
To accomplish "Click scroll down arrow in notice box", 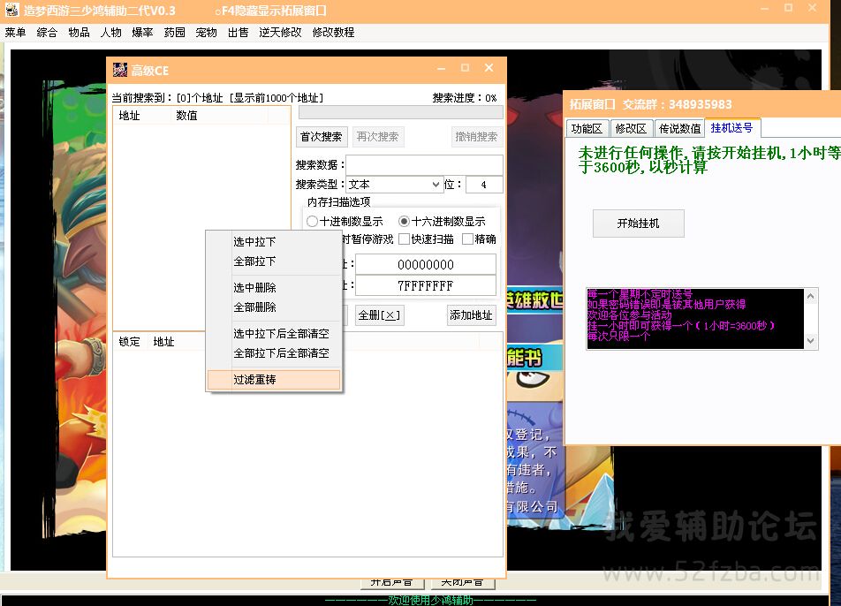I will (811, 341).
